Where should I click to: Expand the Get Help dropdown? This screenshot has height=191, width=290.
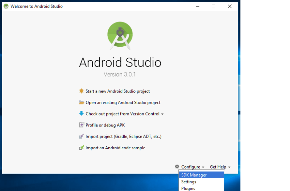pos(220,167)
